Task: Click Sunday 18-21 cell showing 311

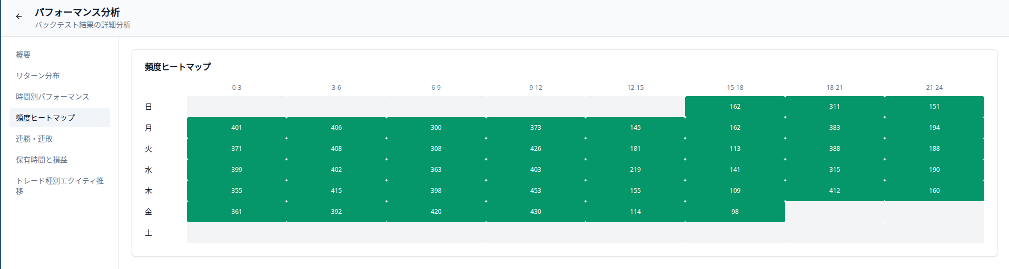Action: 834,107
